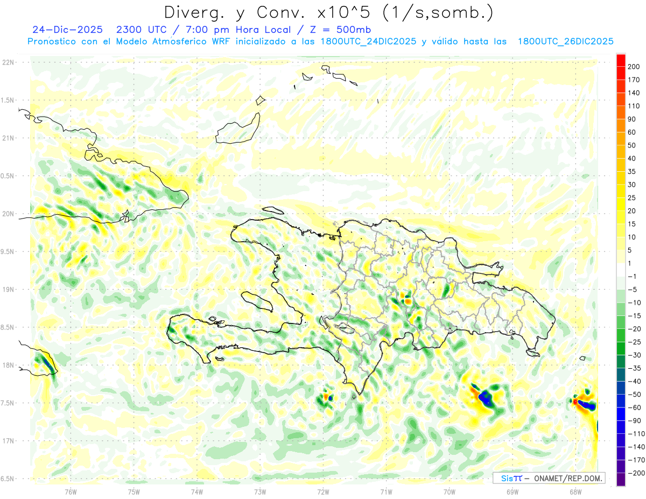The height and width of the screenshot is (499, 646).
Task: Pick the yellow swatch between positive 20 and 25
Action: pyautogui.click(x=621, y=205)
